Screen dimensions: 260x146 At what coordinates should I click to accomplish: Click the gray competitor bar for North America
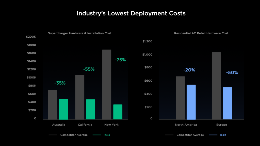click(x=180, y=98)
